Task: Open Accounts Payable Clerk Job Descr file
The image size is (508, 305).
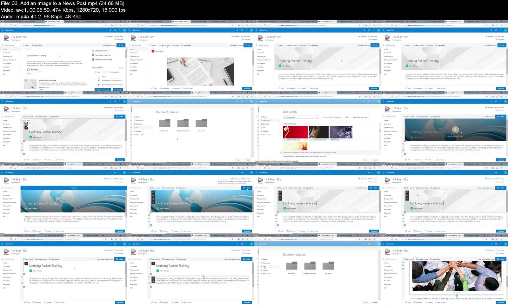Action: [112, 85]
